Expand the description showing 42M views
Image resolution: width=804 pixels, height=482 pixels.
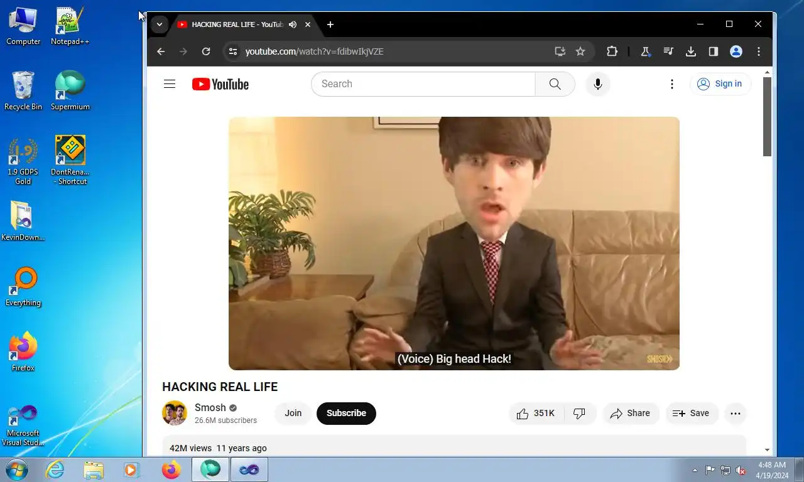[x=454, y=447]
